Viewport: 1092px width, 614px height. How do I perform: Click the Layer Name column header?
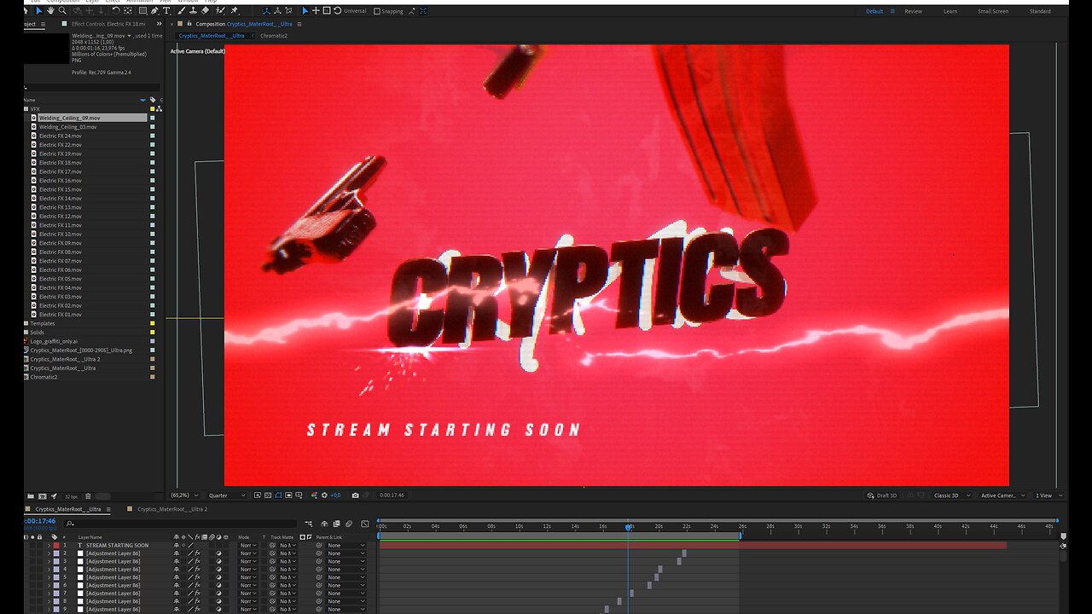click(x=90, y=537)
